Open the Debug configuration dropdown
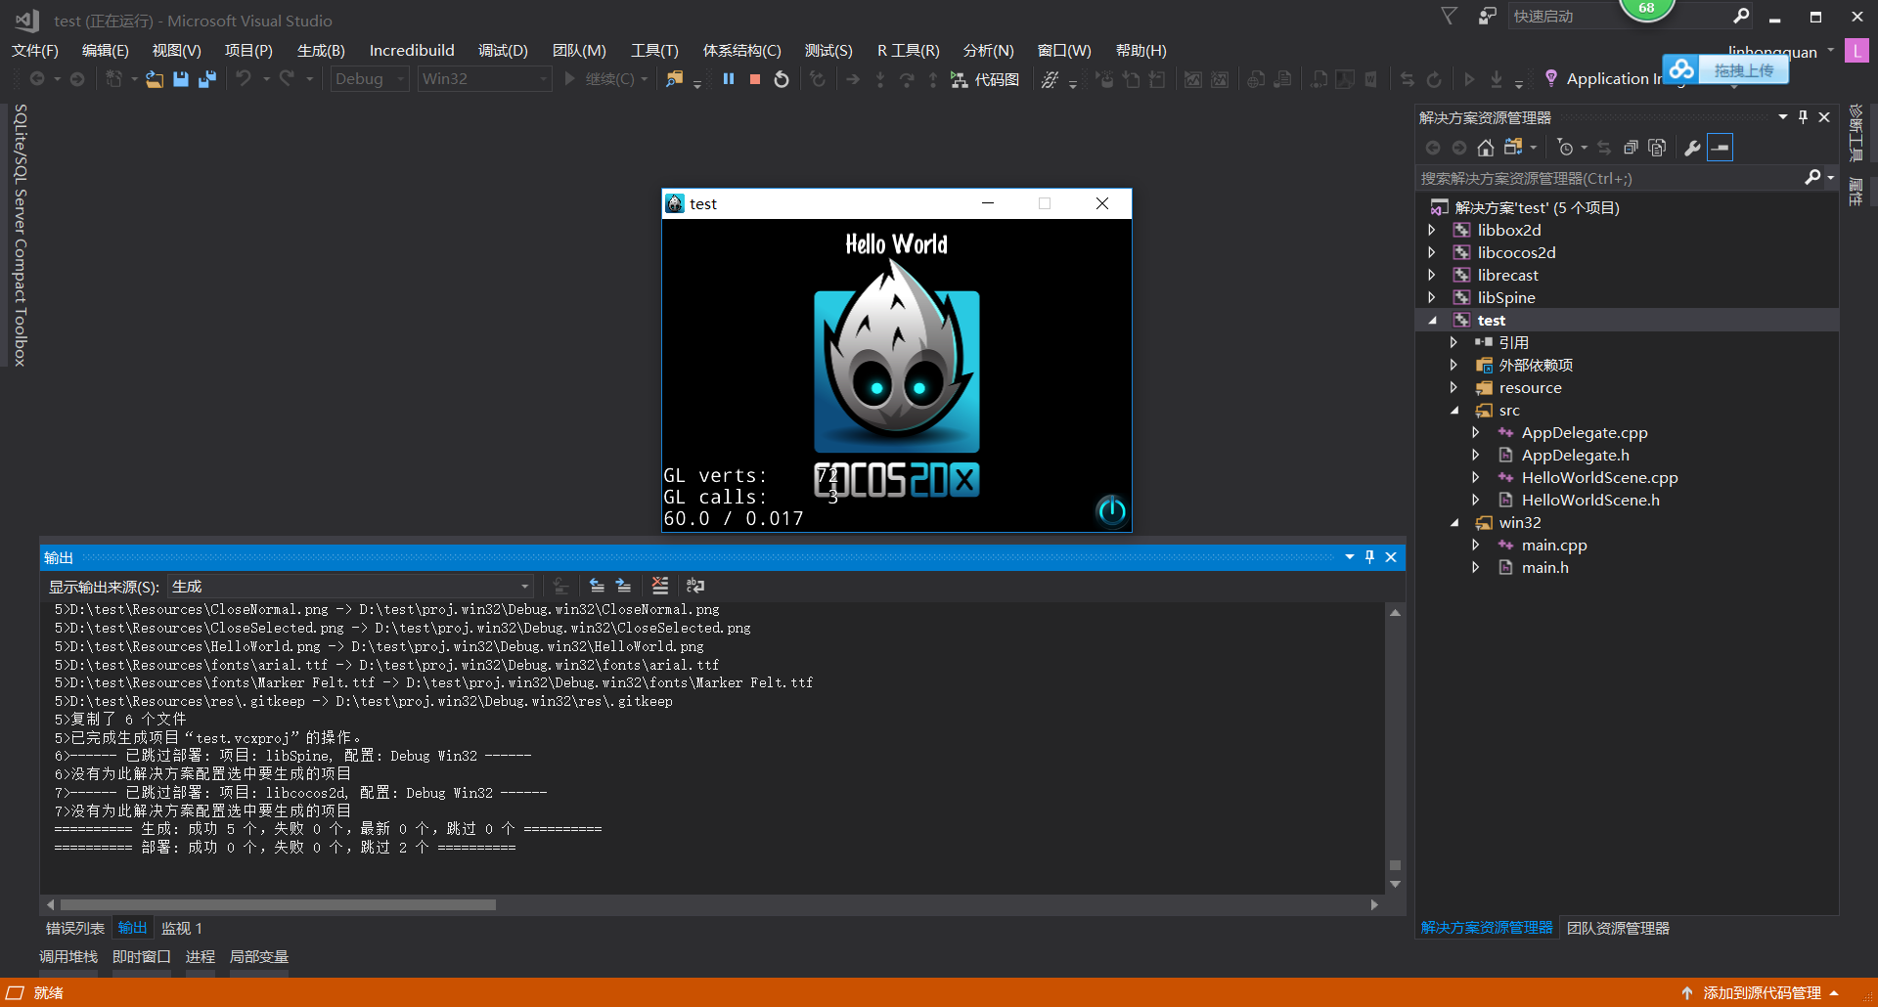 click(370, 79)
